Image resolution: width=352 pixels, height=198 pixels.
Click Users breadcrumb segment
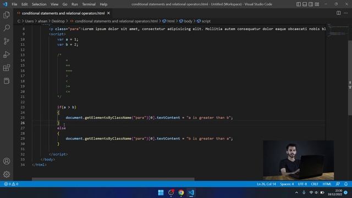click(29, 21)
